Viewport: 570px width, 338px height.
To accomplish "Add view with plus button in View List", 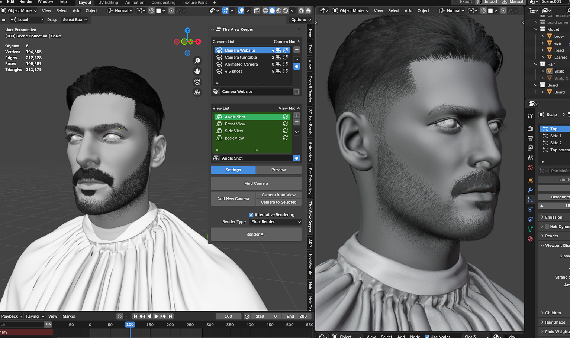I will tap(297, 115).
